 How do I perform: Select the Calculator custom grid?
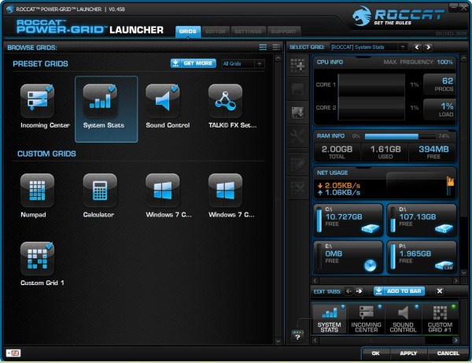[100, 191]
